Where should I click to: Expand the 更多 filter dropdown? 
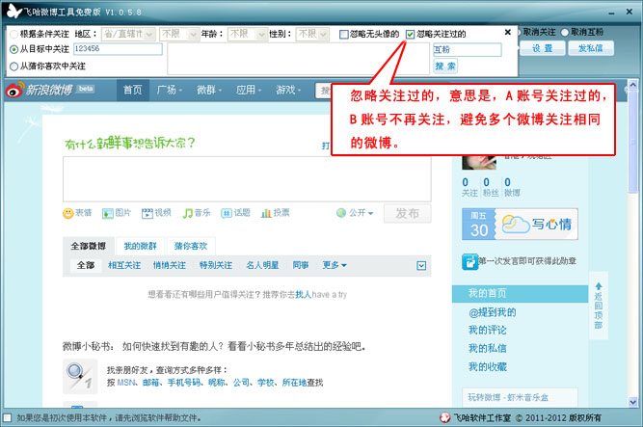(x=335, y=265)
